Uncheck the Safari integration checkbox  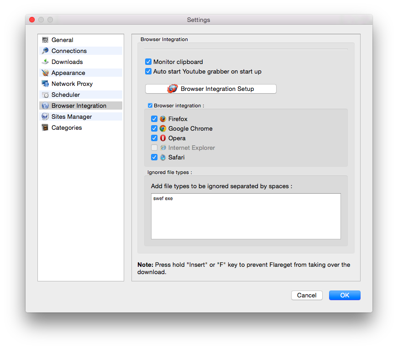coord(154,157)
